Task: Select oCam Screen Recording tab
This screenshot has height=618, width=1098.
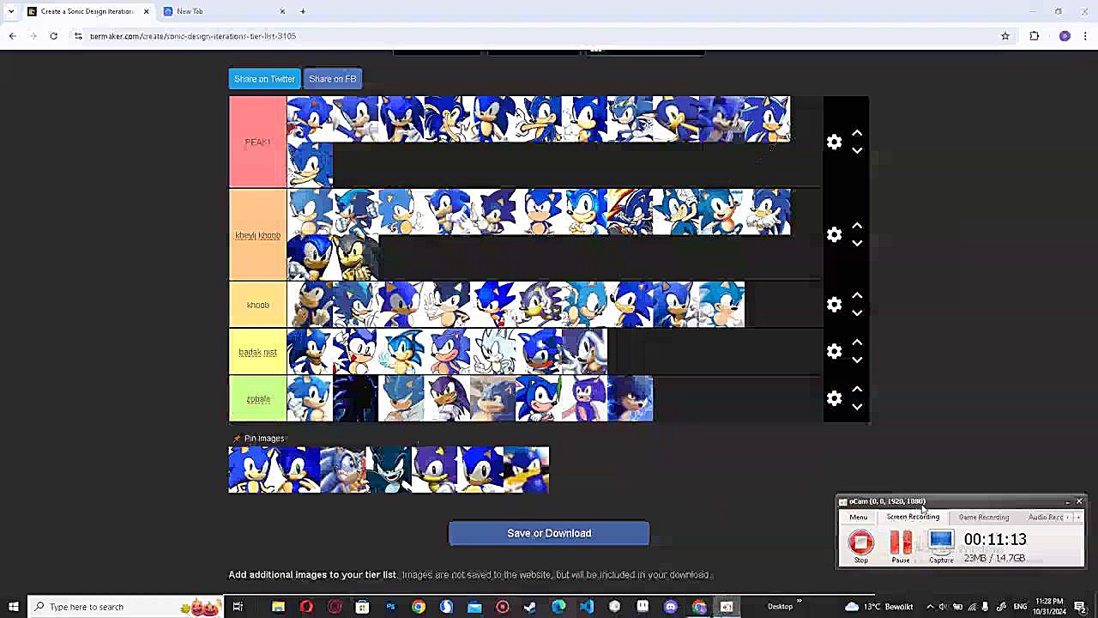Action: (x=913, y=517)
